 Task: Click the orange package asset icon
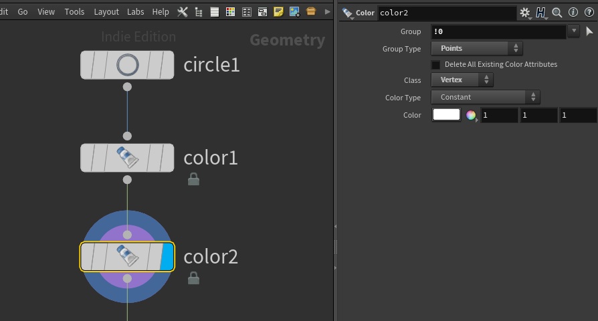(311, 11)
